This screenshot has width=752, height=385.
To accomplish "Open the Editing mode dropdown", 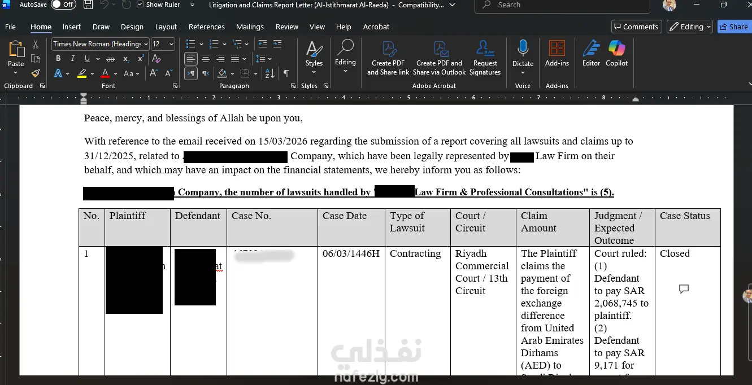I will pyautogui.click(x=689, y=27).
